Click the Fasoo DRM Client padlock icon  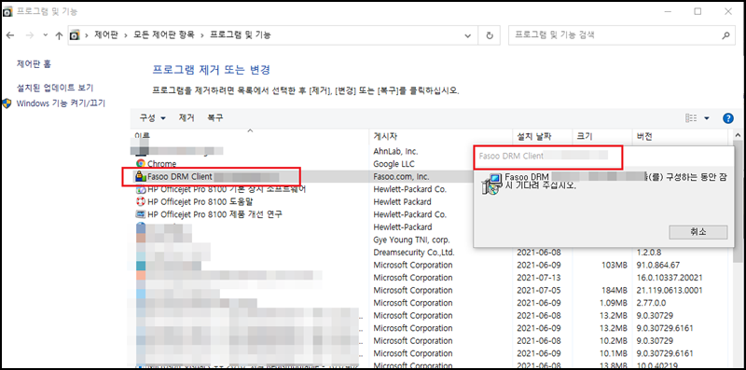coord(141,176)
